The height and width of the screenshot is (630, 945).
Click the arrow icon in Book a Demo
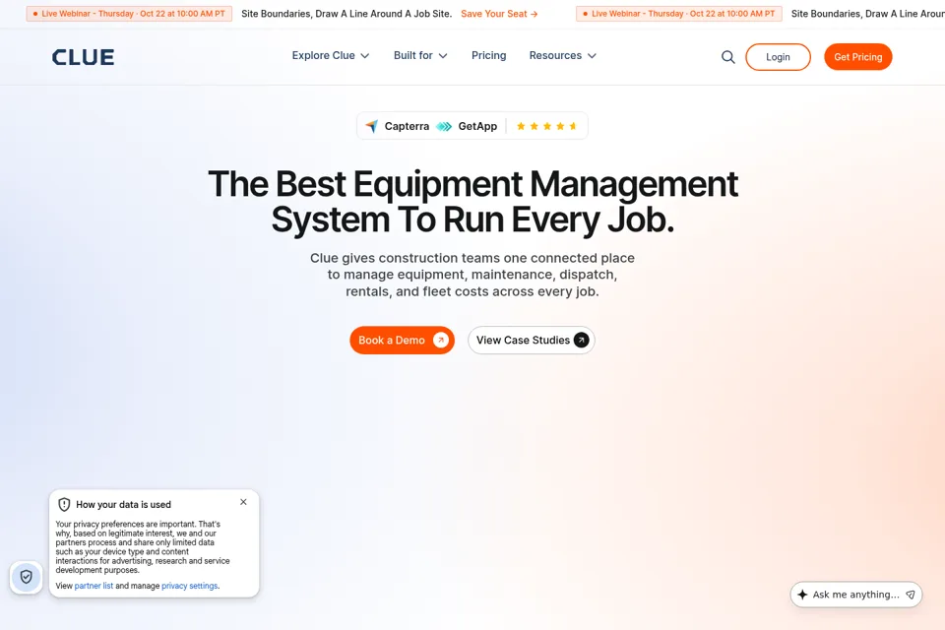click(441, 340)
